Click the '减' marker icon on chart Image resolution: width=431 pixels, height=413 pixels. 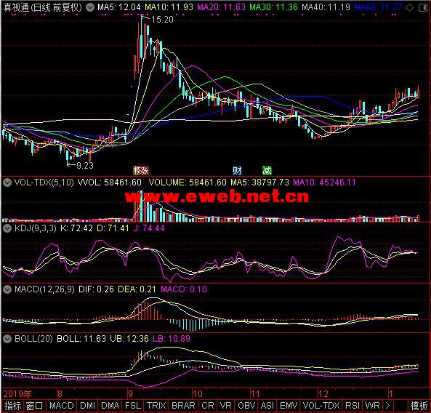click(x=267, y=170)
